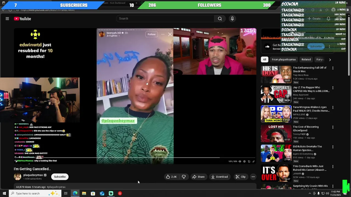Seek on the video progress bar
Viewport: 351px width, 197px height.
[135, 158]
